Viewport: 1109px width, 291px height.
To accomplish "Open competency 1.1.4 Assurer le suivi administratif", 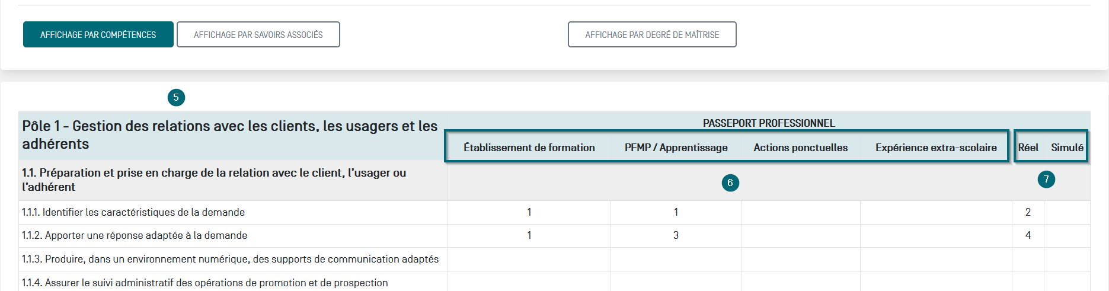I will click(204, 283).
